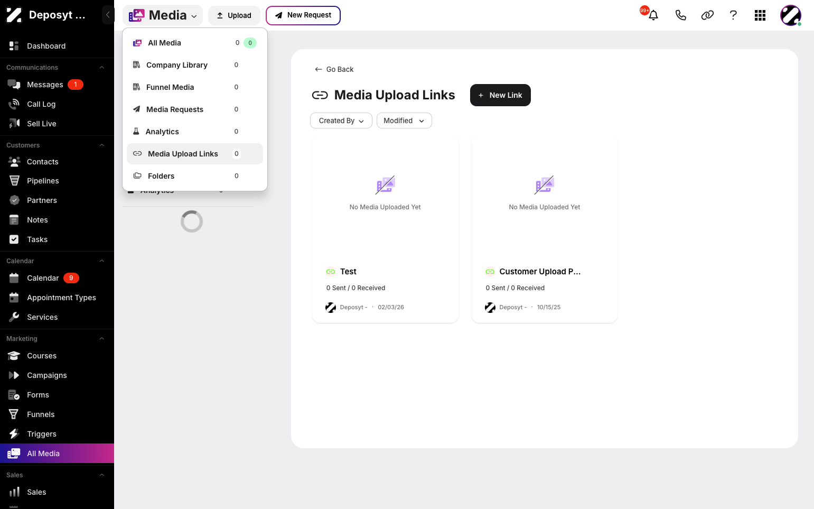This screenshot has width=814, height=509.
Task: Select Analytics in the Media menu
Action: coord(195,132)
